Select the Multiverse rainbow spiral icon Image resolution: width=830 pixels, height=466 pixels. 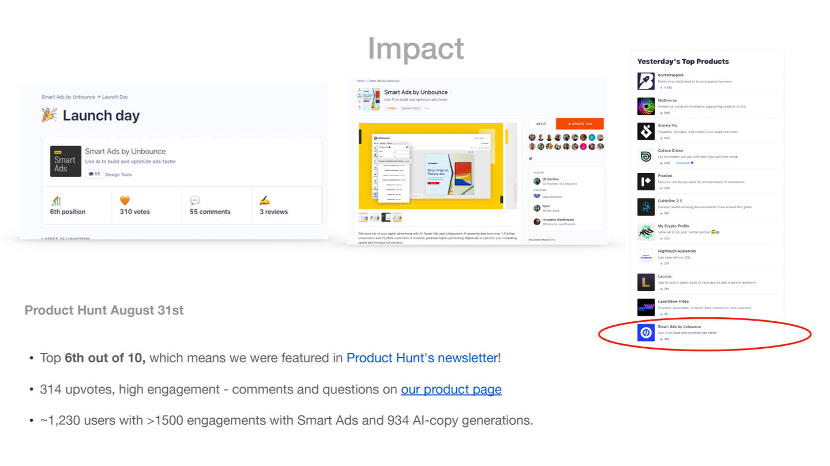coord(645,106)
